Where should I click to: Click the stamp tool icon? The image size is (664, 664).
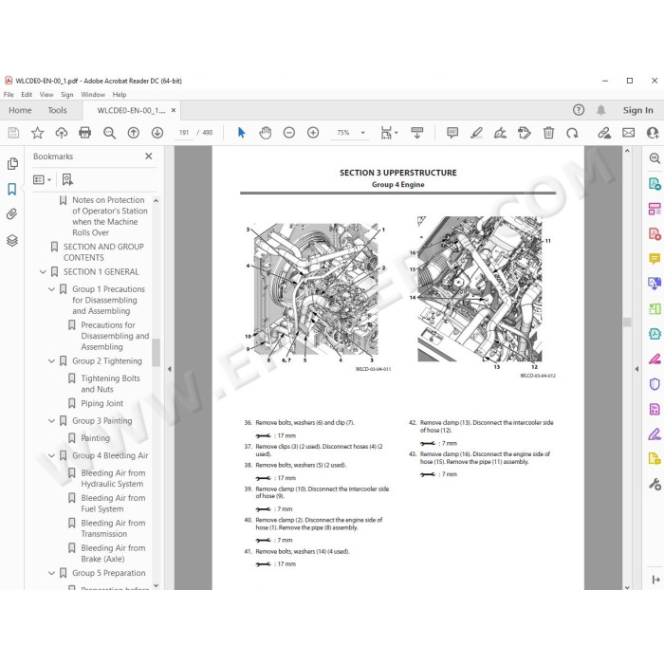tap(525, 133)
